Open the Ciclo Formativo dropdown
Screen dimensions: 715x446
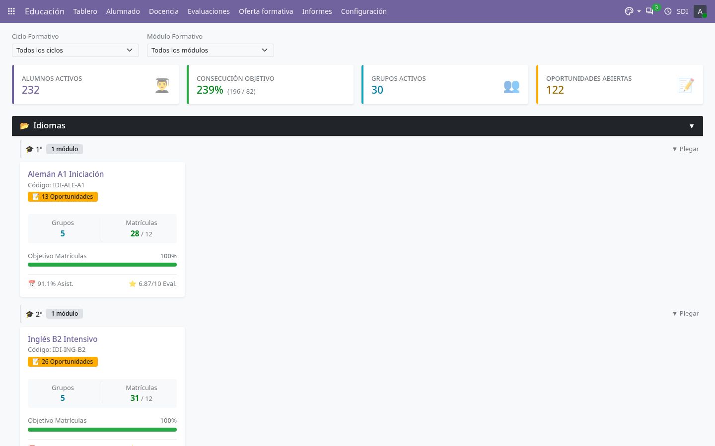pyautogui.click(x=75, y=50)
